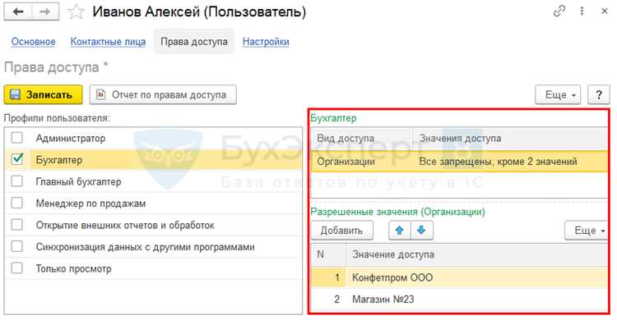Select the Главный бухгалтер row text
Screen dimensions: 617x320
point(79,182)
